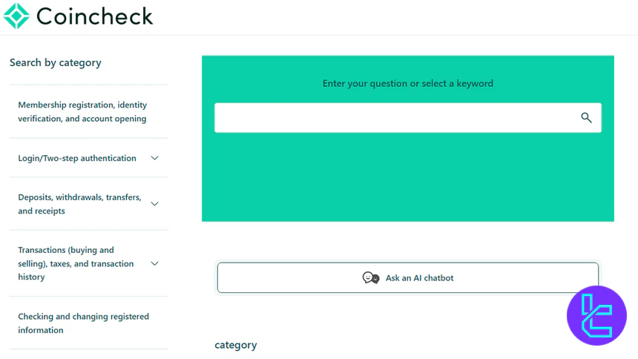638x359 pixels.
Task: Click the "Search by category" heading
Action: click(56, 62)
